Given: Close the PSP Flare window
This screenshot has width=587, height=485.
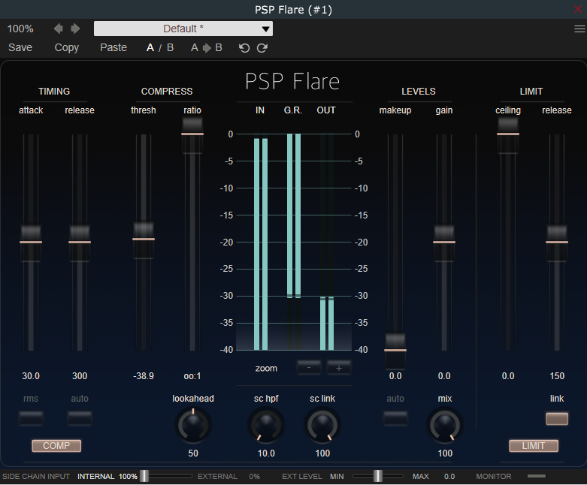Looking at the screenshot, I should point(578,9).
